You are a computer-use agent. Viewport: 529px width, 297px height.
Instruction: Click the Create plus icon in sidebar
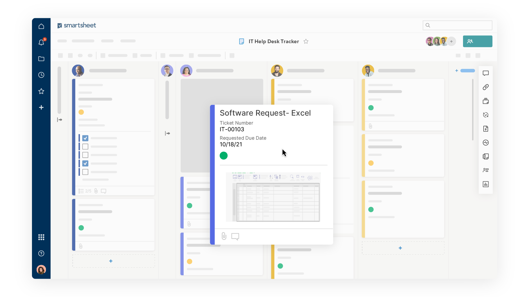(x=41, y=107)
